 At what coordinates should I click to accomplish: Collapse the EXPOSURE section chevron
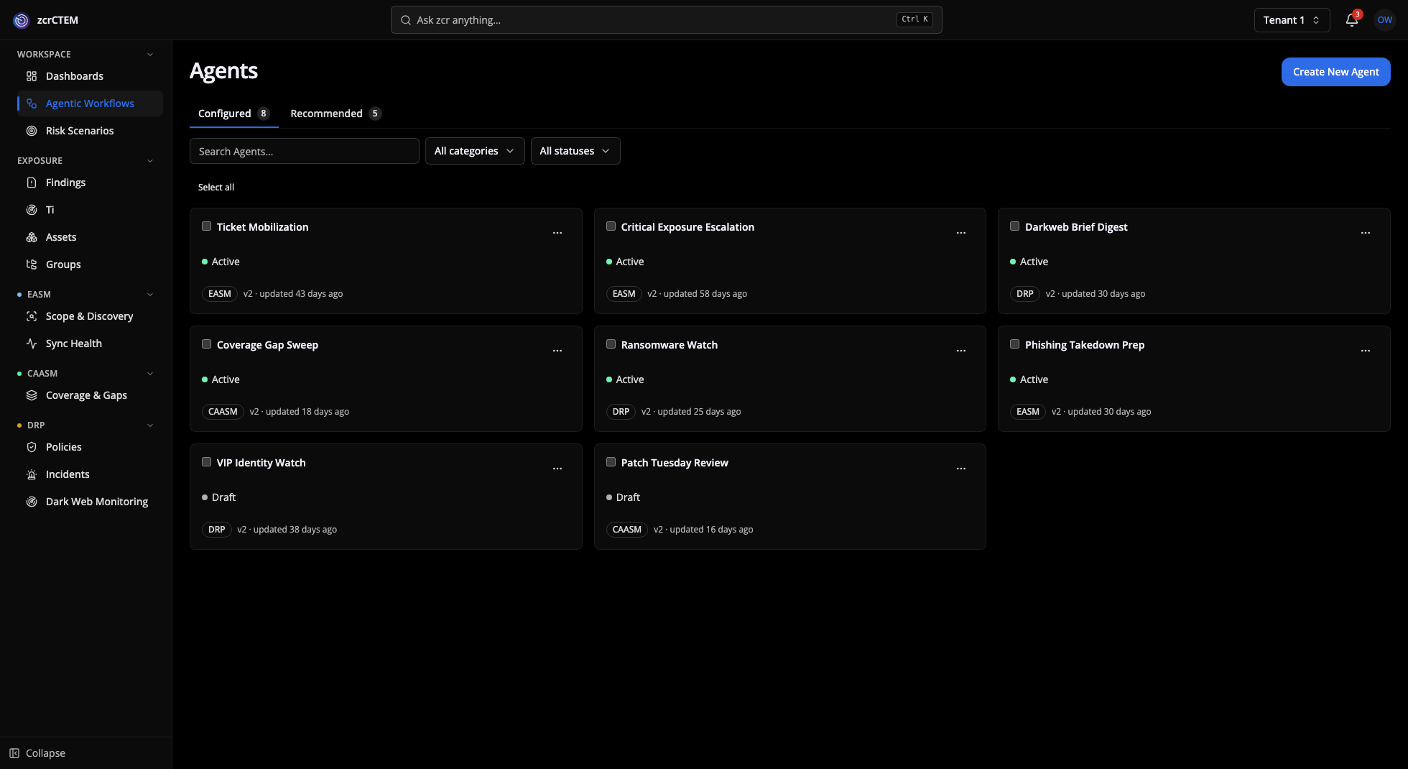[150, 161]
